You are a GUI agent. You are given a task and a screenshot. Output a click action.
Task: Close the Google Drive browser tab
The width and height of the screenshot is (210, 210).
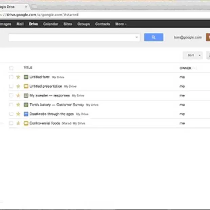tap(26, 6)
